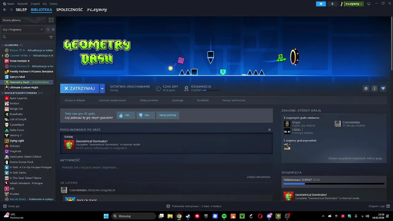The height and width of the screenshot is (221, 393).
Task: Open the Gry i Programy dropdown
Action: pyautogui.click(x=23, y=29)
